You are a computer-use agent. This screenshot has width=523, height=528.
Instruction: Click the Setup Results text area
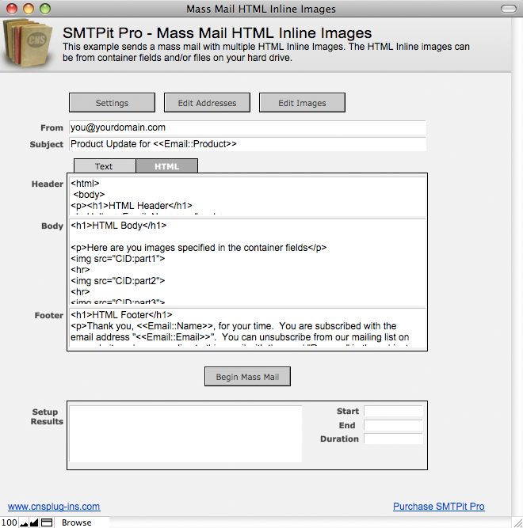coord(185,434)
